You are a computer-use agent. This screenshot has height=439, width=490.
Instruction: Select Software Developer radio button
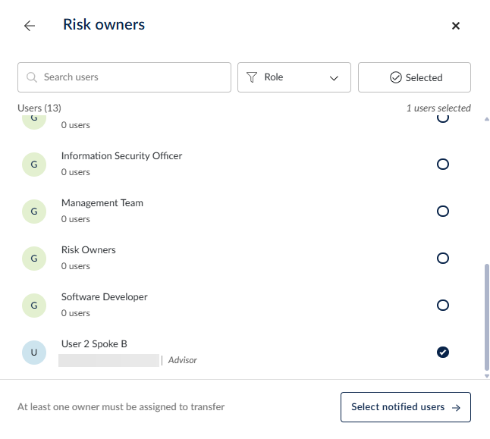pyautogui.click(x=443, y=305)
